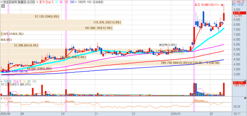Select the 종가 단순 5 moving average label
This screenshot has height=116, width=247.
[x=47, y=2]
